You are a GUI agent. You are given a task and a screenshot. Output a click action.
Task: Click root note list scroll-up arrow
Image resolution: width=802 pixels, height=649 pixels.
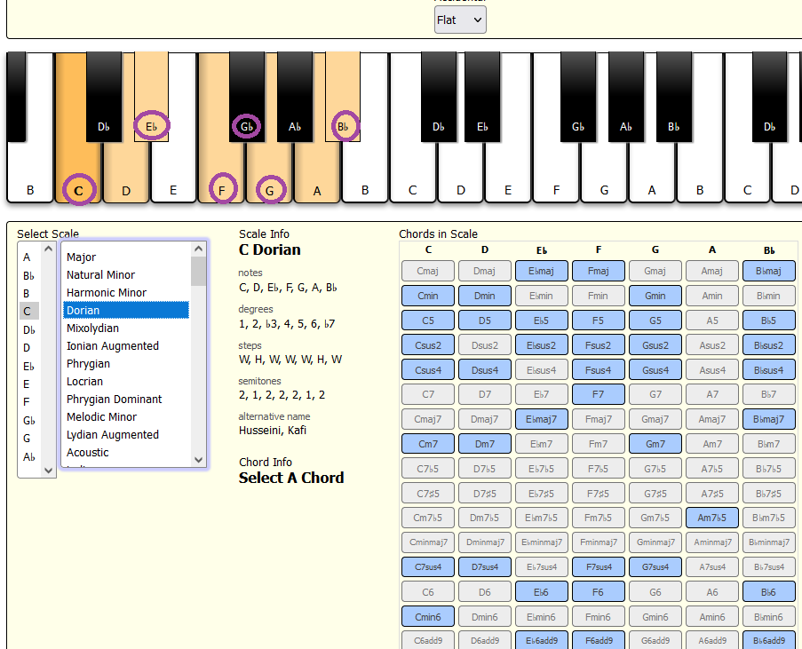(x=49, y=249)
